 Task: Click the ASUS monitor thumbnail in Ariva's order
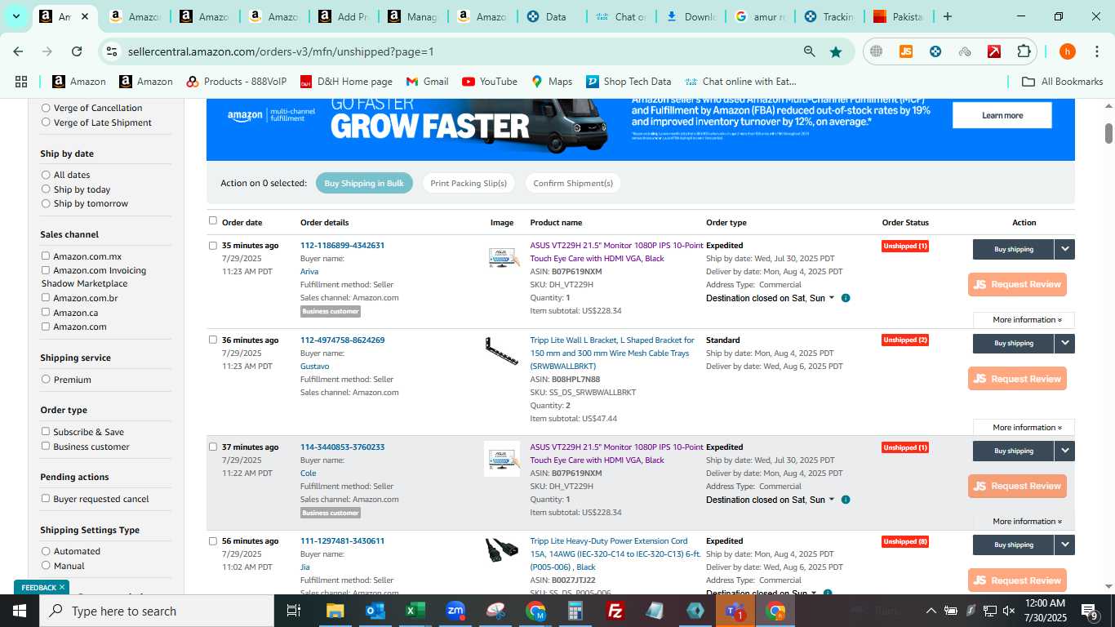click(x=502, y=257)
